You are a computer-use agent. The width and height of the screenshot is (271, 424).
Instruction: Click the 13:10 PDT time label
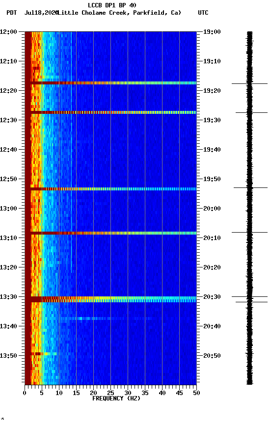pyautogui.click(x=8, y=238)
